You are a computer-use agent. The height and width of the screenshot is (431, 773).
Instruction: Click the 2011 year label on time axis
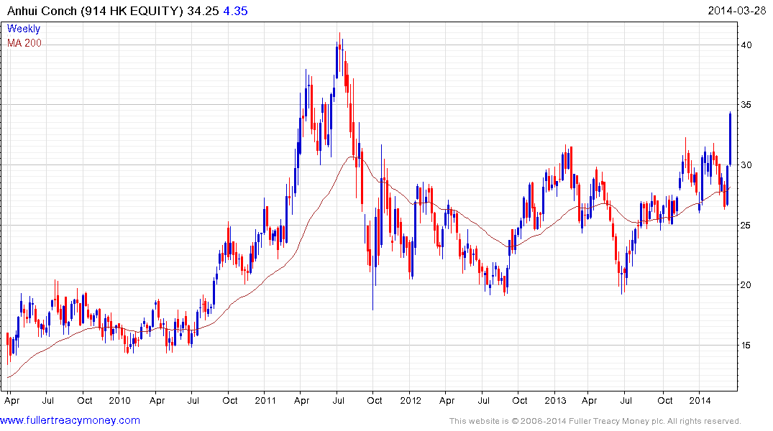coord(265,400)
